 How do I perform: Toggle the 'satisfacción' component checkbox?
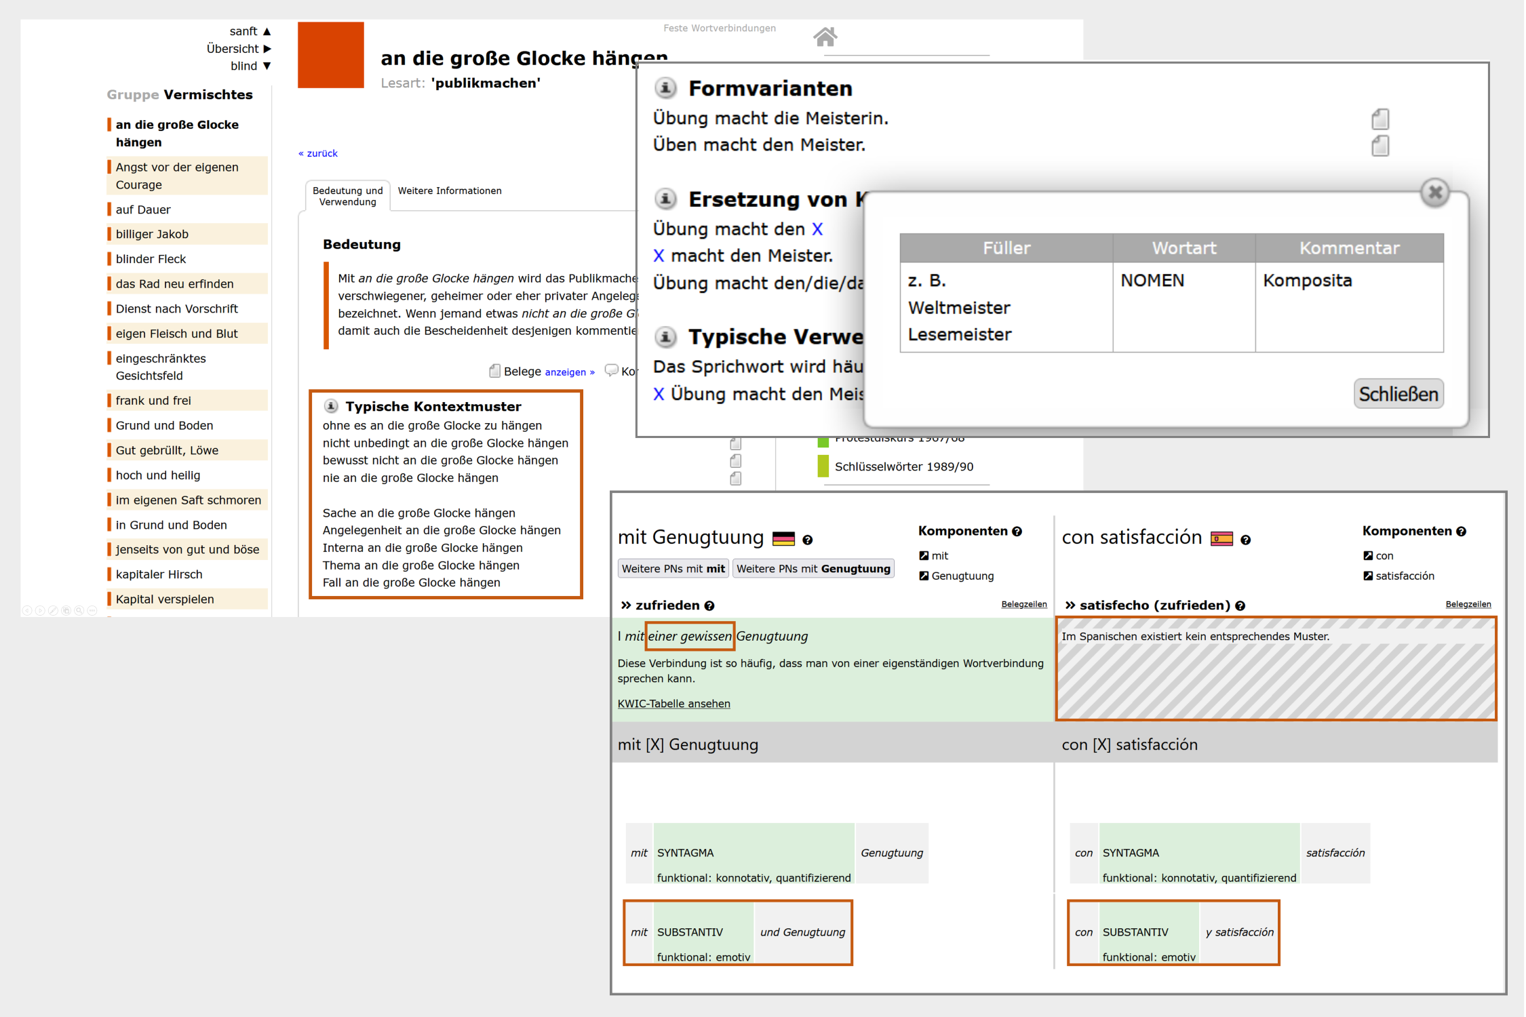point(1368,576)
